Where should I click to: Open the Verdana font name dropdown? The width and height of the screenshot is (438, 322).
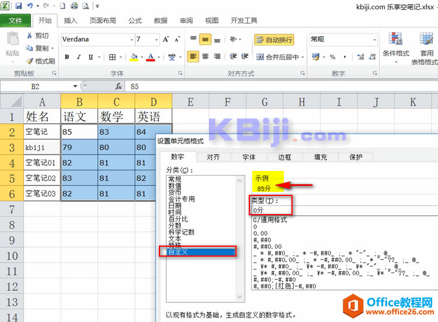click(x=131, y=40)
